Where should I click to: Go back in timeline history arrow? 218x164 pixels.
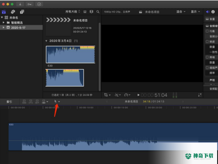point(107,101)
